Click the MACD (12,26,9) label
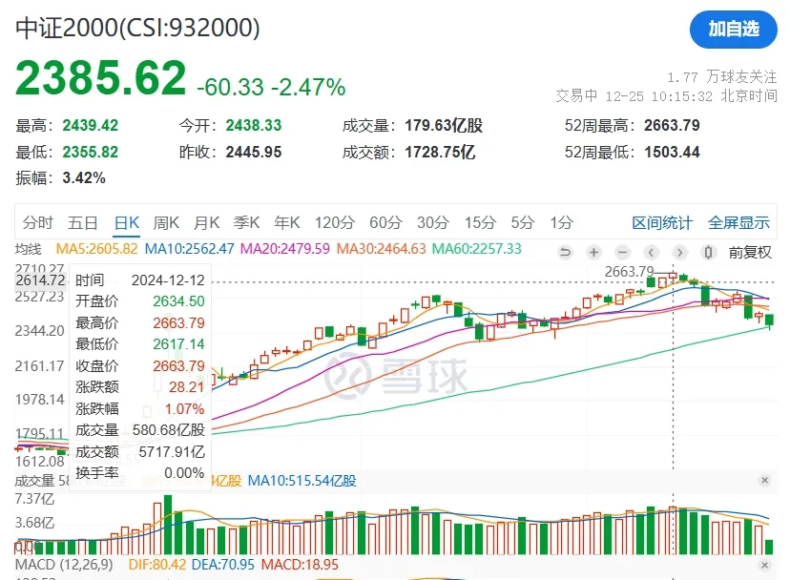Image resolution: width=790 pixels, height=580 pixels. pyautogui.click(x=64, y=565)
